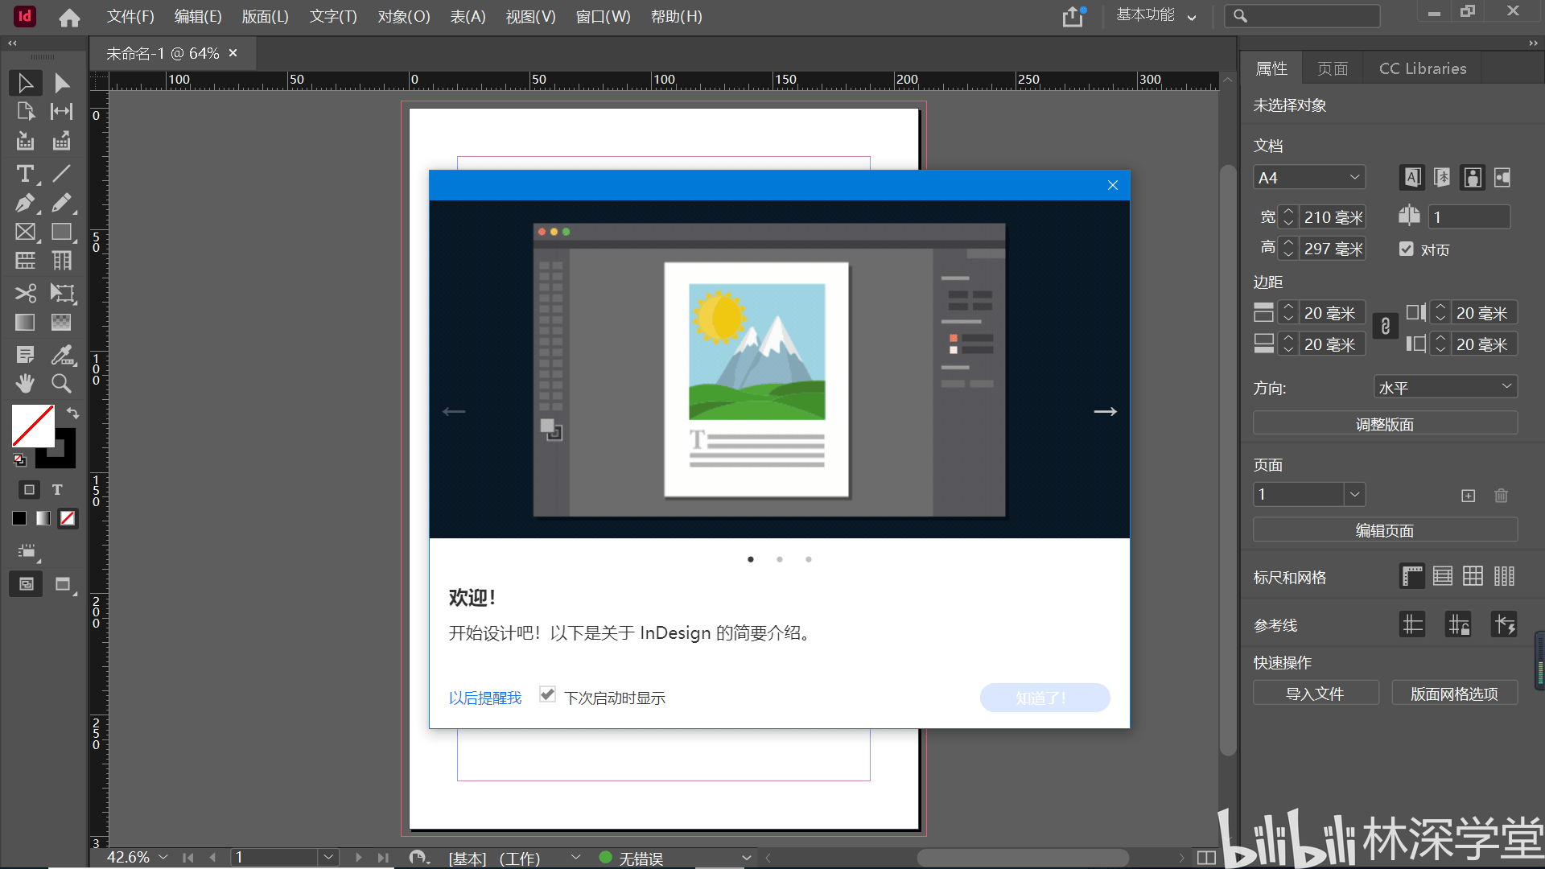Open the 编辑(E) menu
The image size is (1545, 869).
point(198,16)
